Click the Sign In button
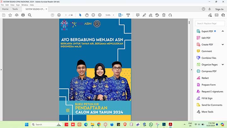The image size is (227, 128). 219,9
